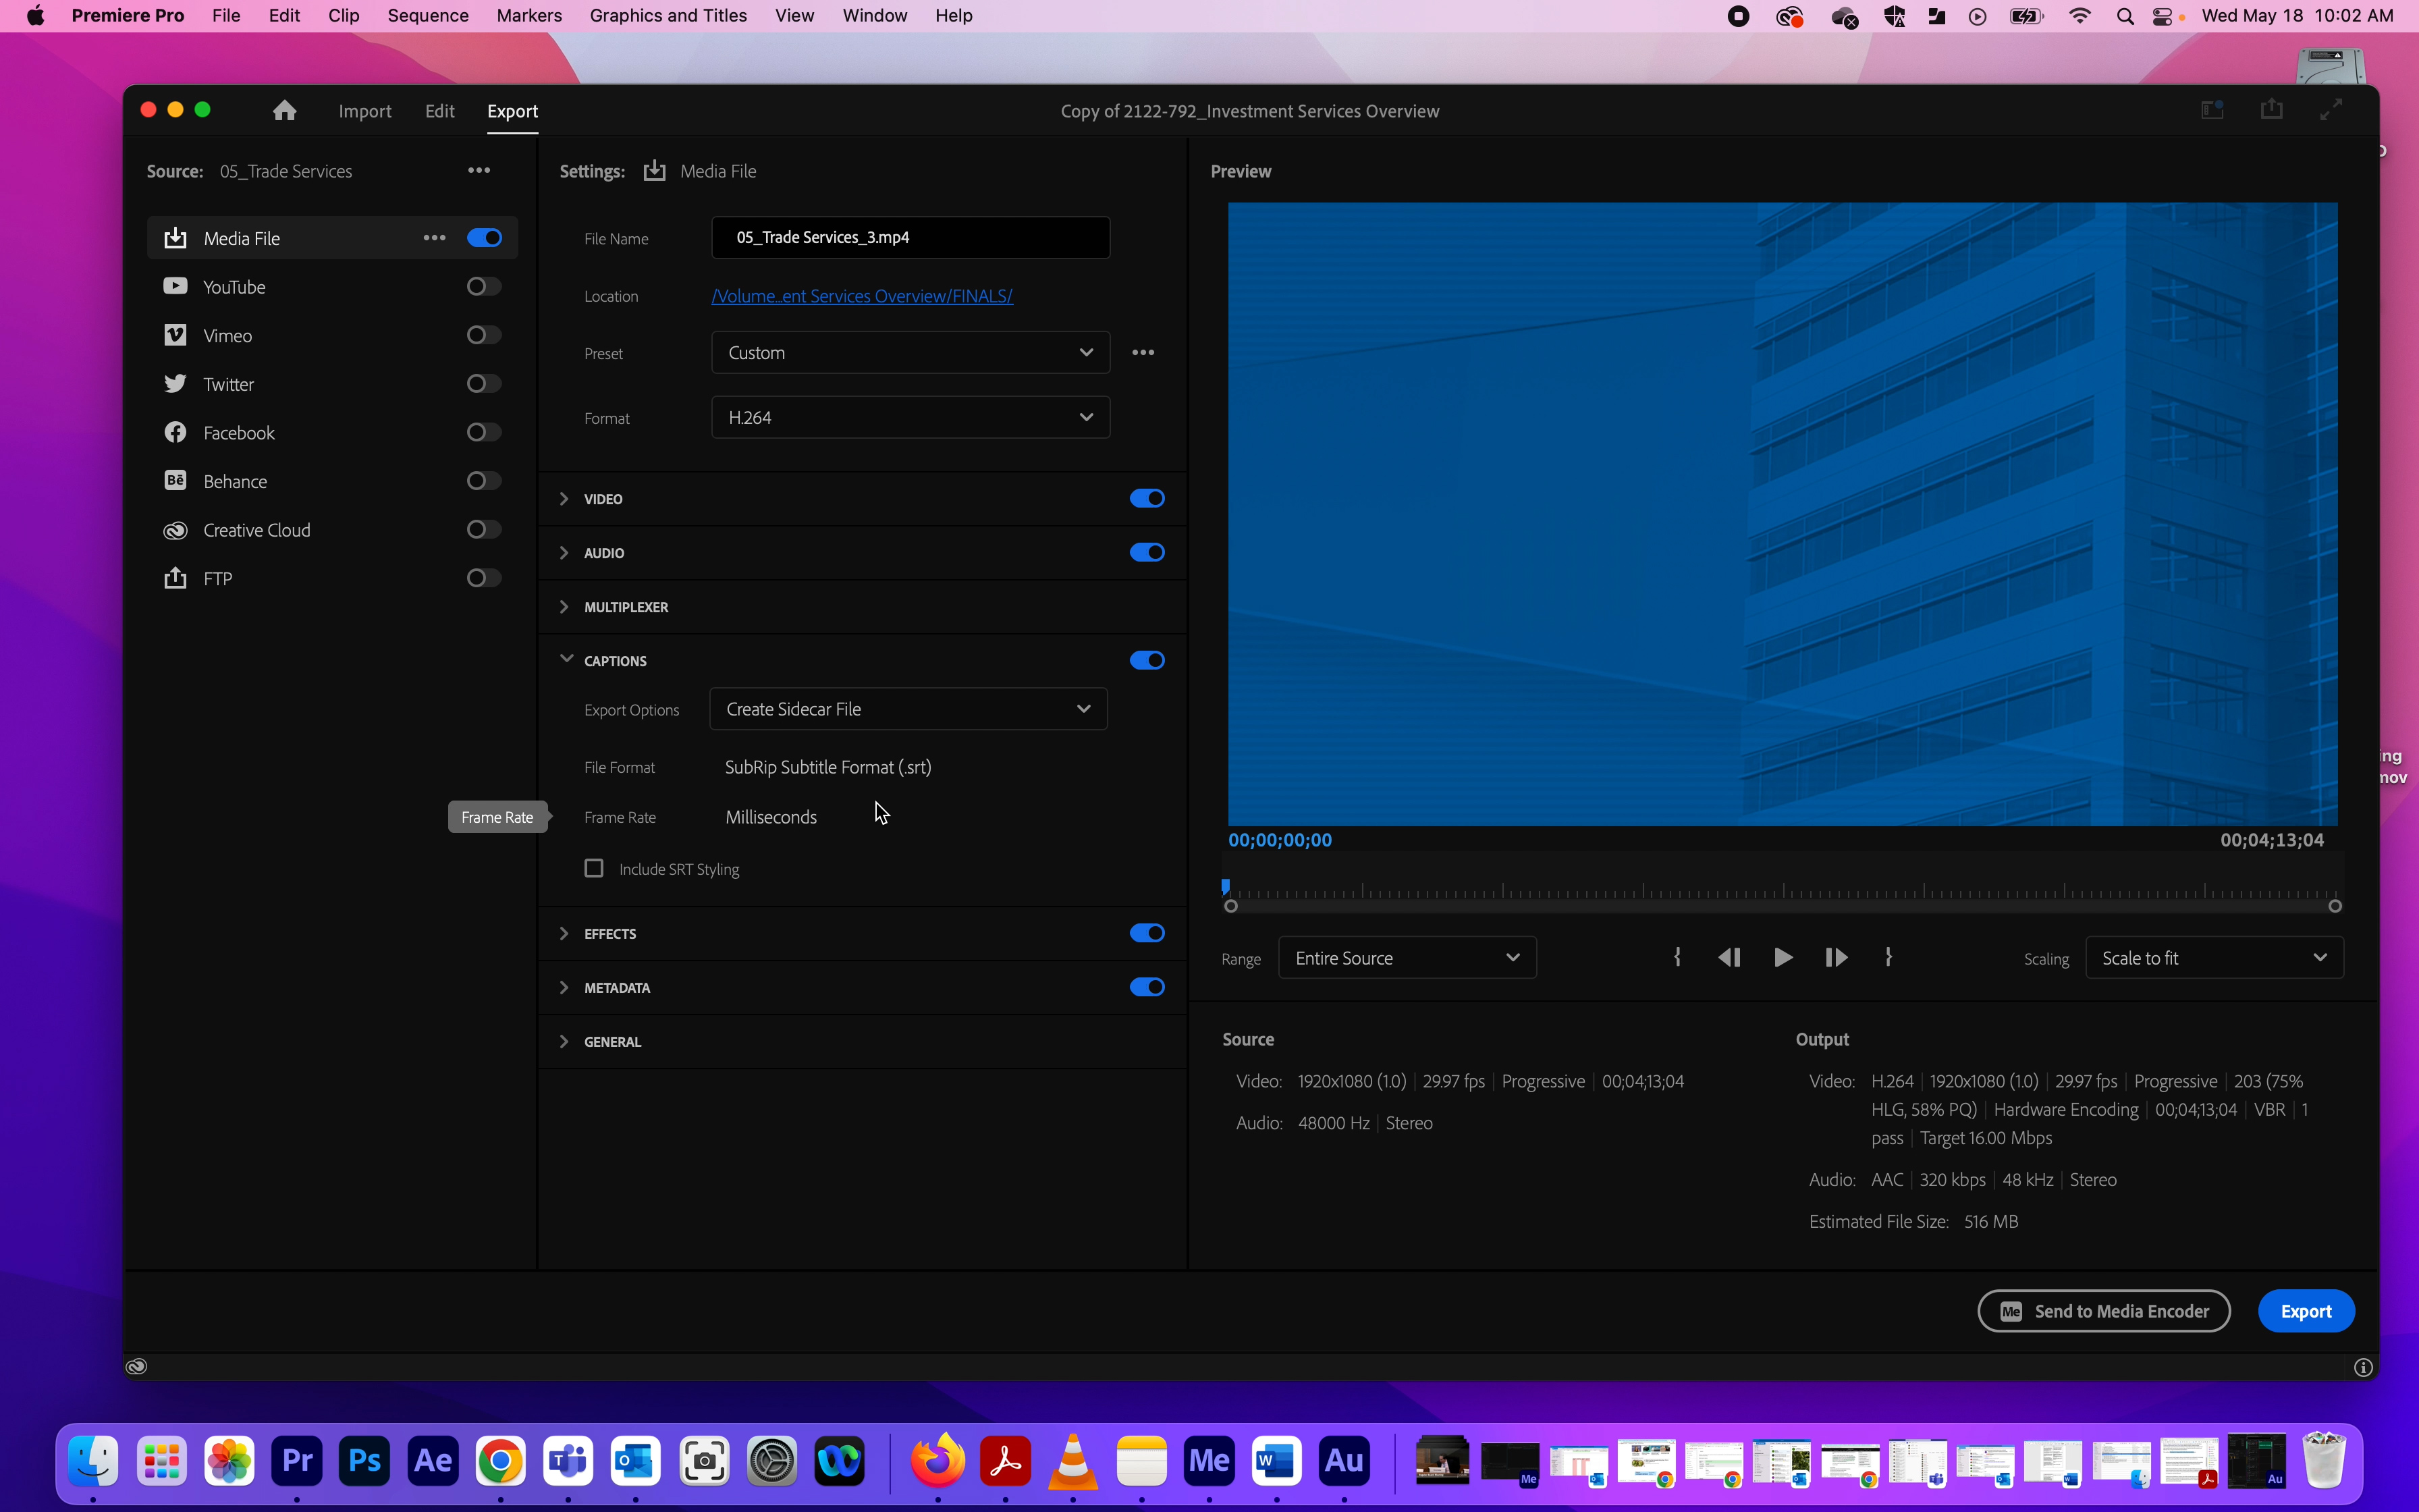Open the Scaling dropdown set to Scale to fit
2419x1512 pixels.
tap(2213, 957)
